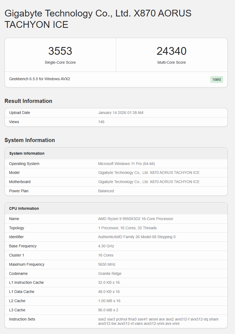Open the System Information section header
The height and width of the screenshot is (334, 235).
(x=29, y=140)
